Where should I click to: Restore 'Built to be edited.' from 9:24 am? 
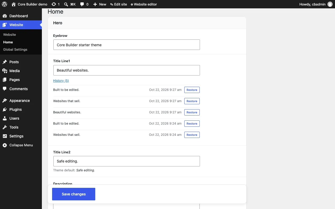click(x=192, y=124)
